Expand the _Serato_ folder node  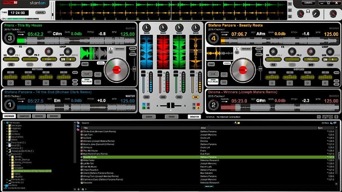pyautogui.click(x=10, y=157)
